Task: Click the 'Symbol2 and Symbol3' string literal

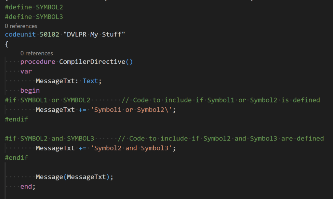Action: tap(133, 148)
